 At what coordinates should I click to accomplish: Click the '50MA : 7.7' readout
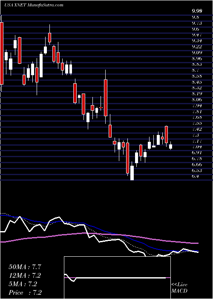pyautogui.click(x=25, y=267)
